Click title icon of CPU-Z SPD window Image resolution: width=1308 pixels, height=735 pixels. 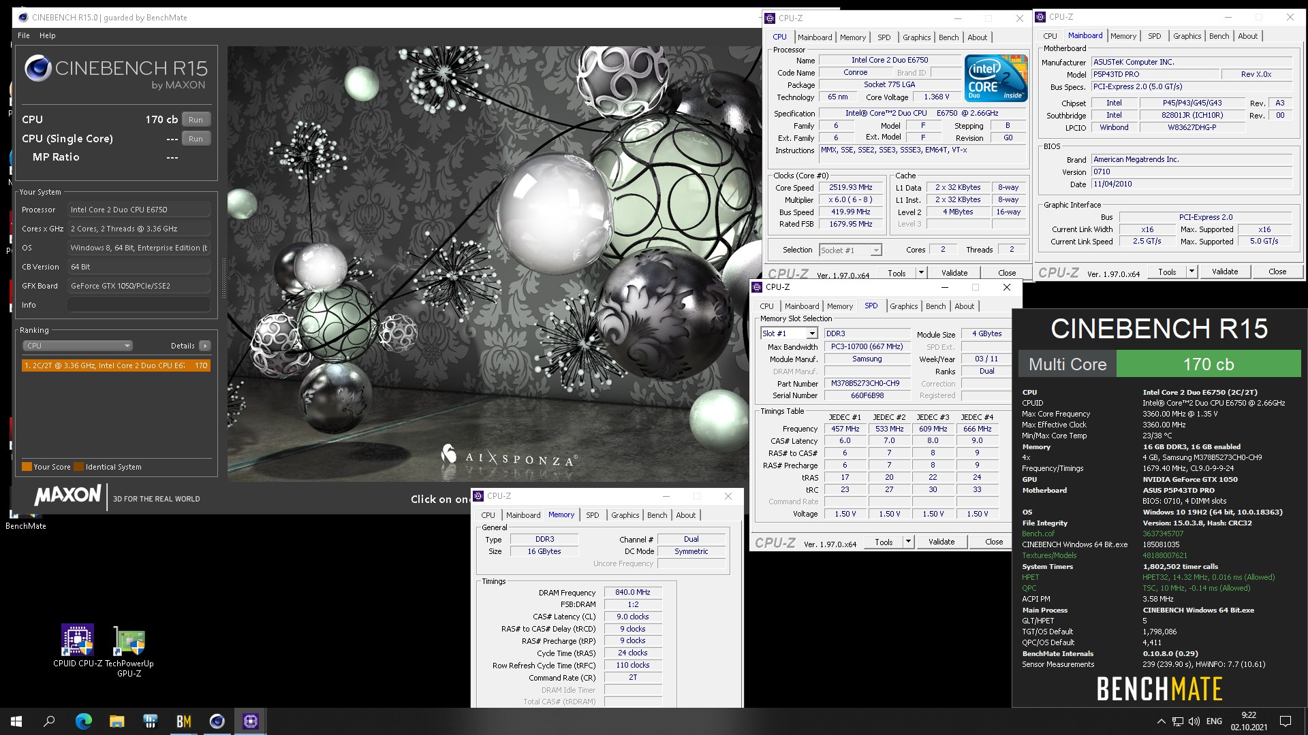[757, 287]
